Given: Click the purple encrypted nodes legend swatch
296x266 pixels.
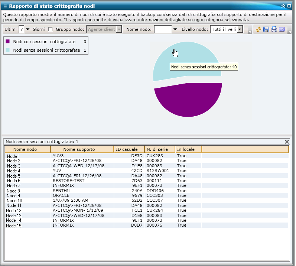Looking at the screenshot, I should (x=8, y=42).
